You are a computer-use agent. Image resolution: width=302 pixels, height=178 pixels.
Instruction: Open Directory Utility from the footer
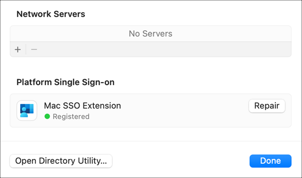[x=61, y=161]
